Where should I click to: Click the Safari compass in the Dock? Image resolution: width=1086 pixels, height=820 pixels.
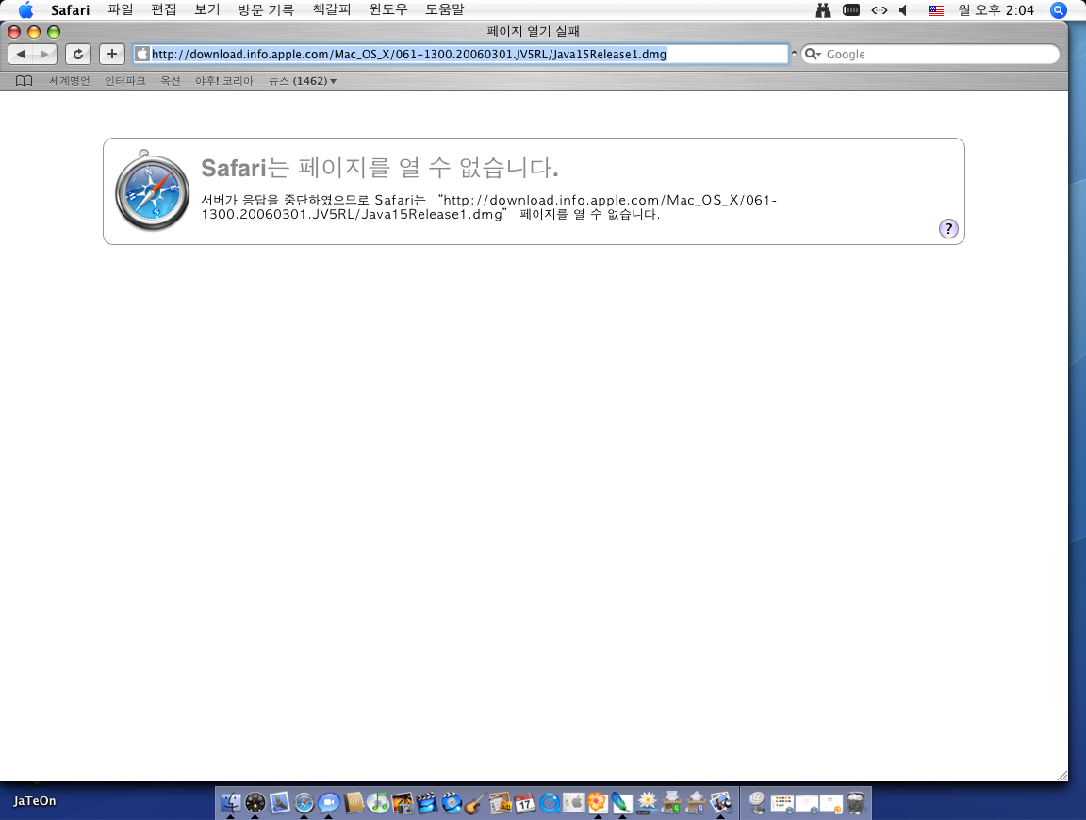(x=304, y=803)
